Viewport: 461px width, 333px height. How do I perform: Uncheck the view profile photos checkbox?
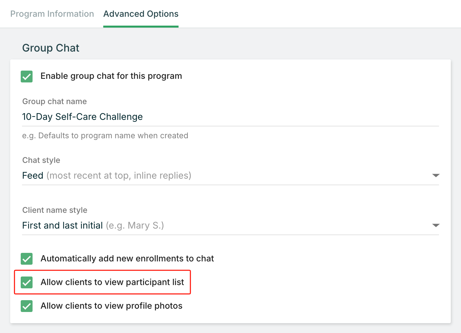(x=27, y=306)
